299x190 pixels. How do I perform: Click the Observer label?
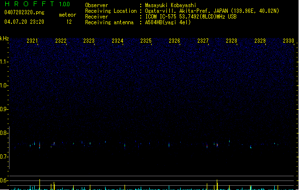[x=96, y=5]
